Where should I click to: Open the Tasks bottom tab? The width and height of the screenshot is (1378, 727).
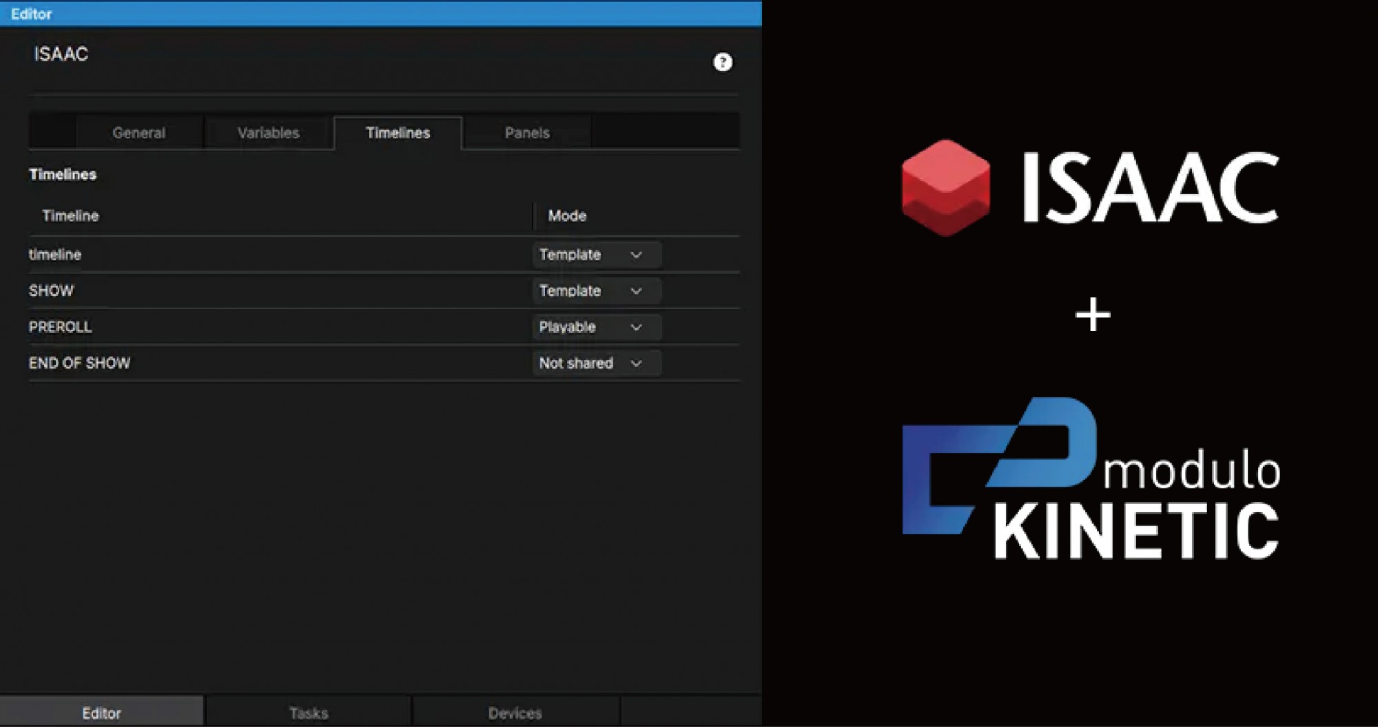[309, 713]
